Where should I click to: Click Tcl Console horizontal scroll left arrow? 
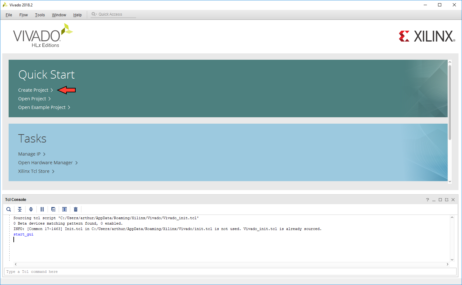tap(16, 264)
